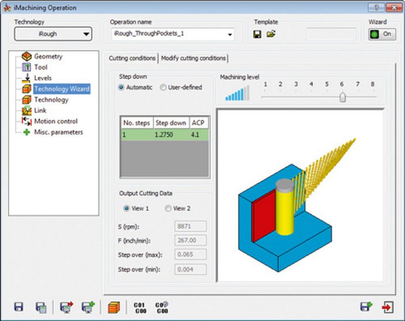Click the layered orange stack icon
Viewport: 405px width, 321px height.
tap(114, 307)
